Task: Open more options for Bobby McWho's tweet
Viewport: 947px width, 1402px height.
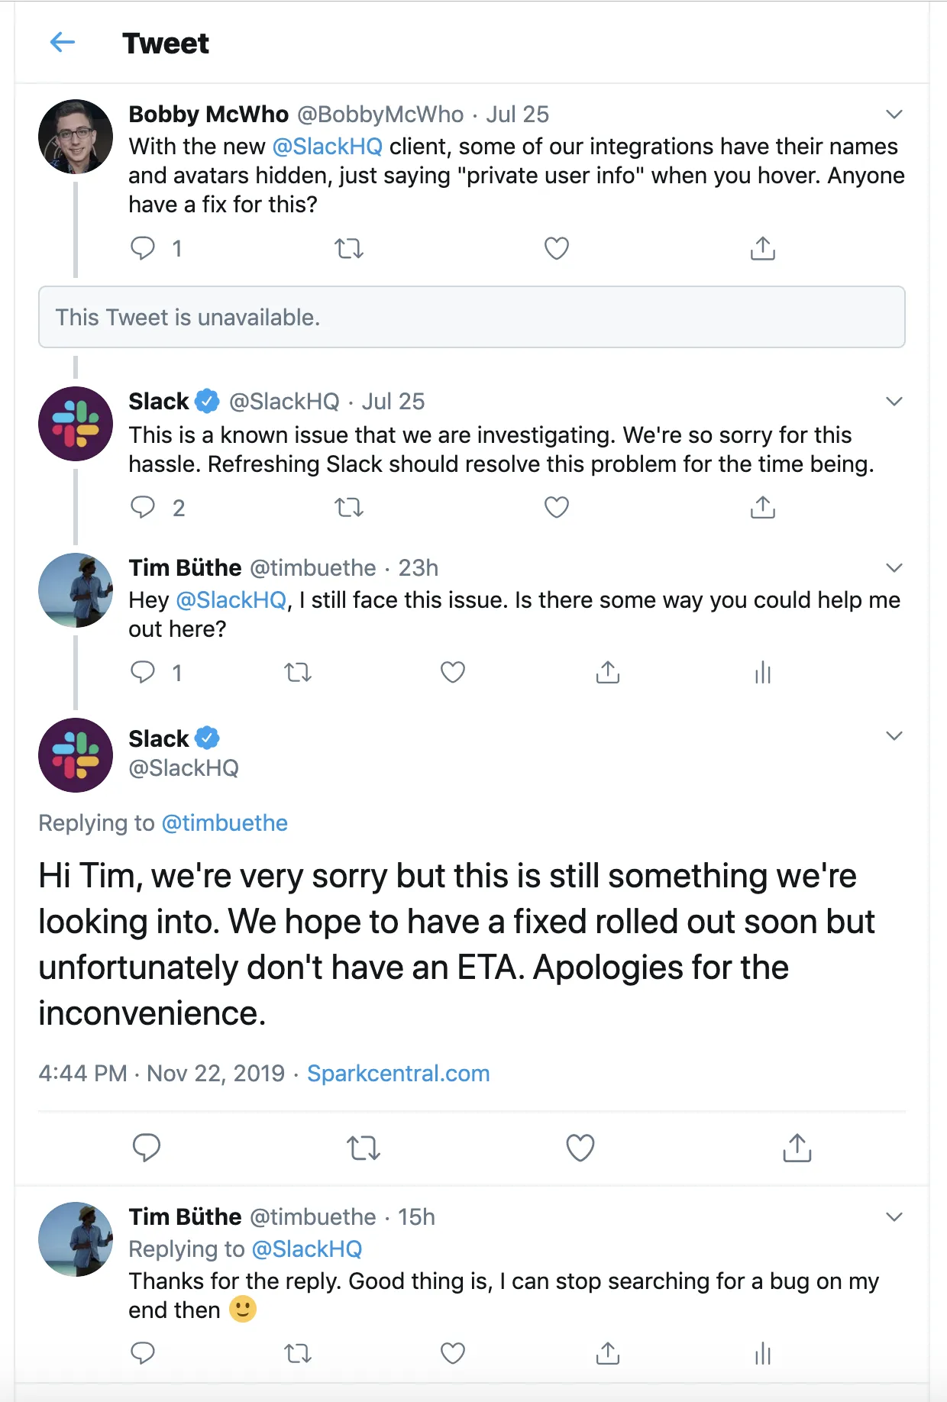Action: click(894, 115)
